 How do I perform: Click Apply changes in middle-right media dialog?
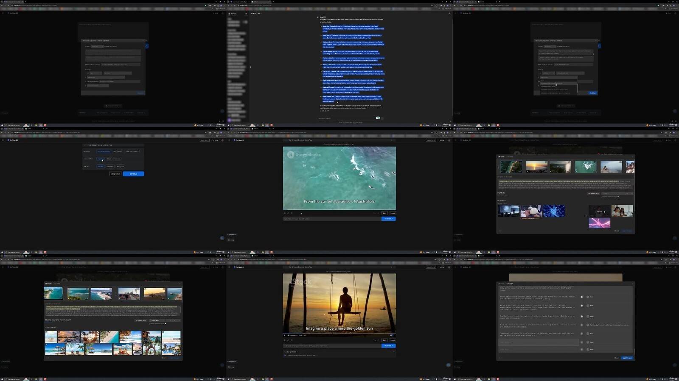(627, 231)
